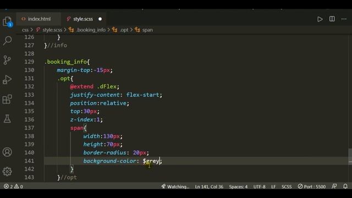Open the .opt breadcrumb symbol
This screenshot has width=352, height=198.
tap(124, 30)
